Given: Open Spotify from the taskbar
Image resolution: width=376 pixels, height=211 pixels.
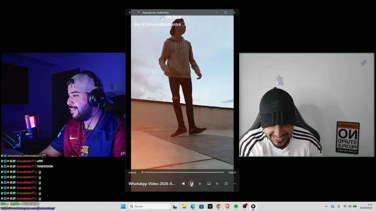Looking at the screenshot, I should (x=236, y=206).
